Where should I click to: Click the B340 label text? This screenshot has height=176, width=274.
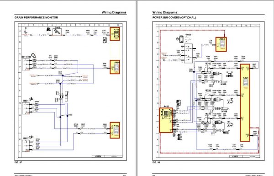208,64
